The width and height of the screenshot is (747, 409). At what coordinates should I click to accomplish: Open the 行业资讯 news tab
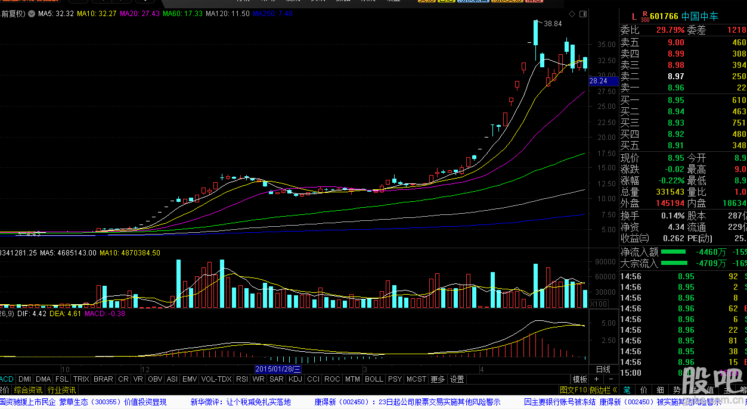[x=61, y=390]
